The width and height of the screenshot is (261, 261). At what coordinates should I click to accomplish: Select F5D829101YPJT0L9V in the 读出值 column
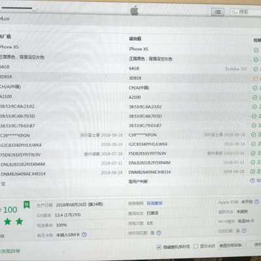147,153
